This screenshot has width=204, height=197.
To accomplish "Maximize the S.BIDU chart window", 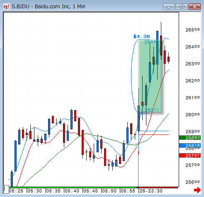I will pos(182,7).
